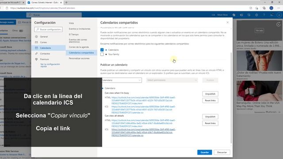Click the Descartar button

(x=222, y=152)
